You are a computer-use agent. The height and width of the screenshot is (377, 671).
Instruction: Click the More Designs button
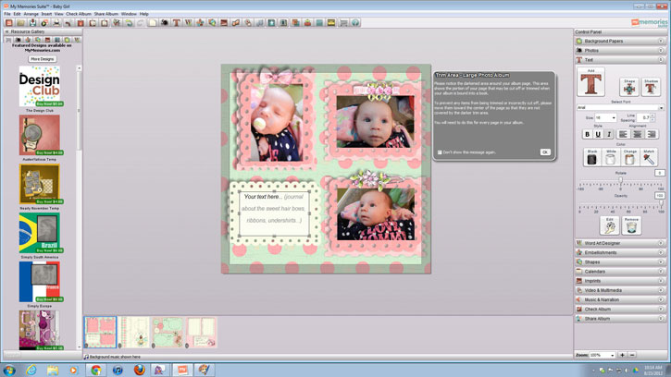(42, 59)
